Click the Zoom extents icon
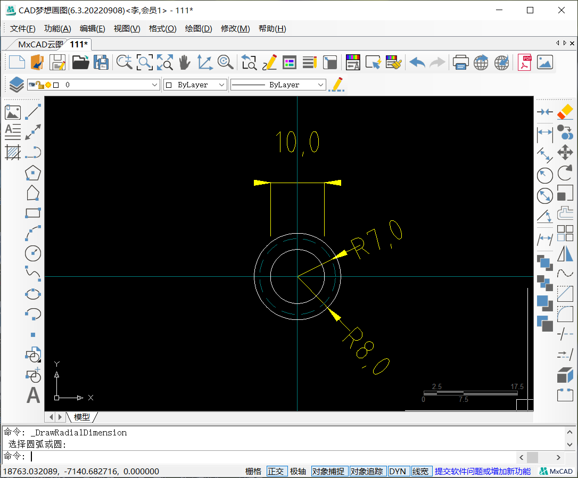The image size is (578, 478). (165, 62)
